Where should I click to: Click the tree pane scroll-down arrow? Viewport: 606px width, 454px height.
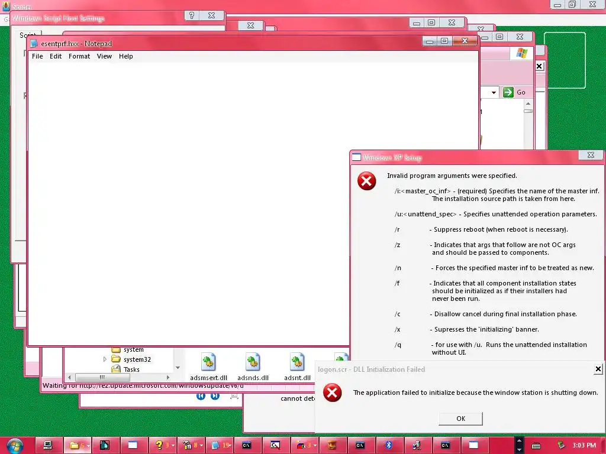pyautogui.click(x=178, y=368)
